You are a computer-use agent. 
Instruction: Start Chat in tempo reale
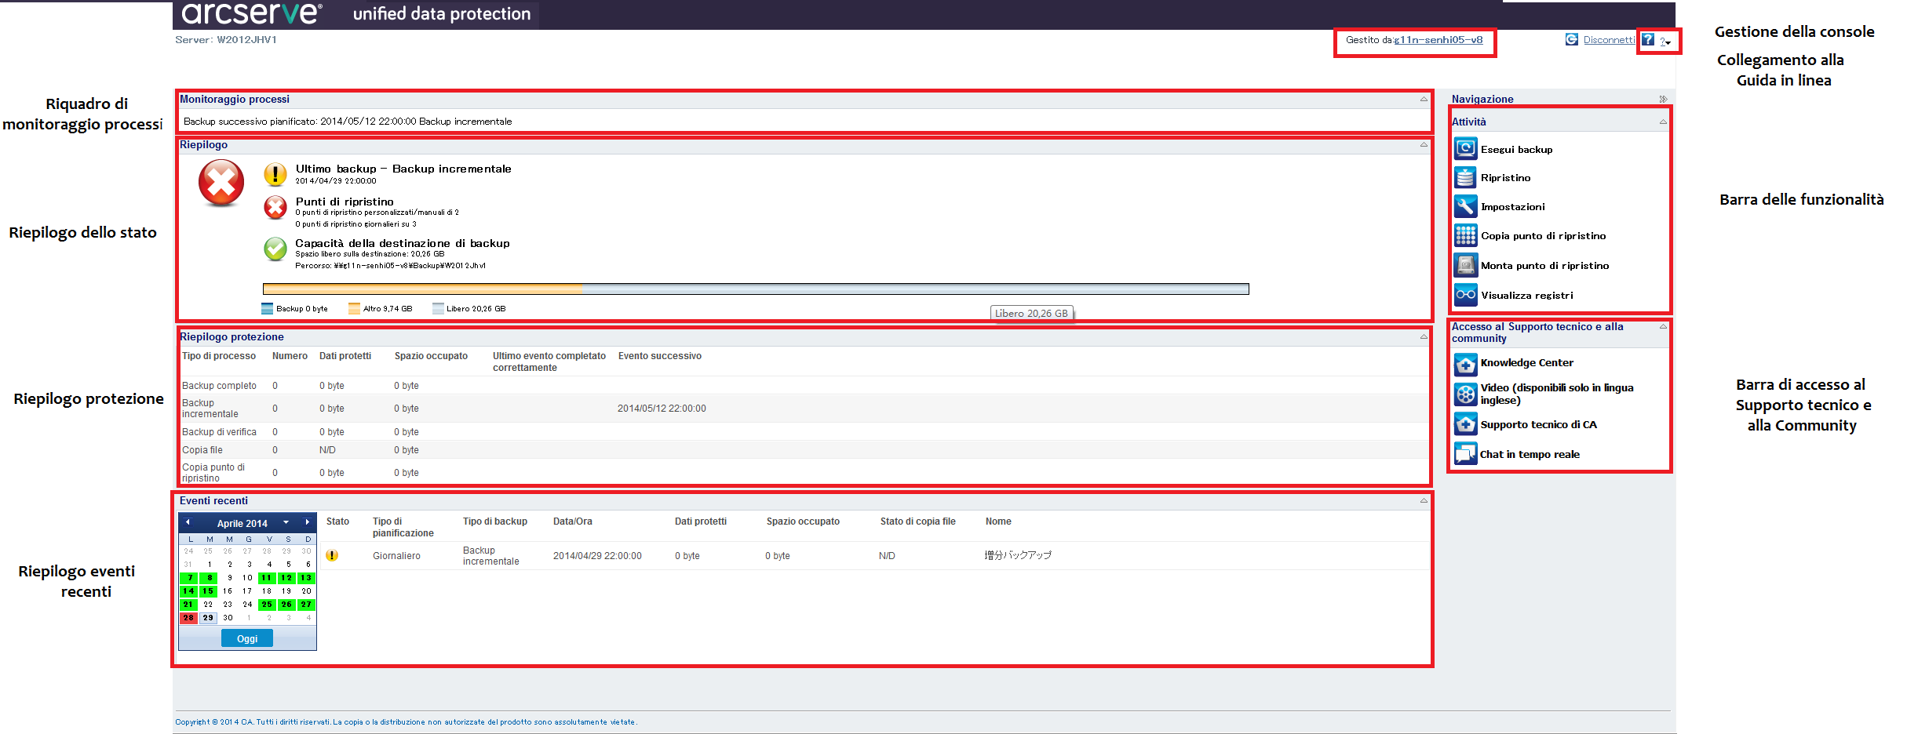coord(1465,453)
